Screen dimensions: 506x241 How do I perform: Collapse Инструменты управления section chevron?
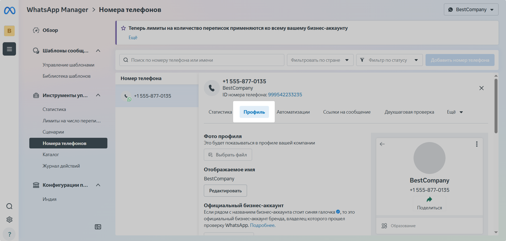click(98, 95)
